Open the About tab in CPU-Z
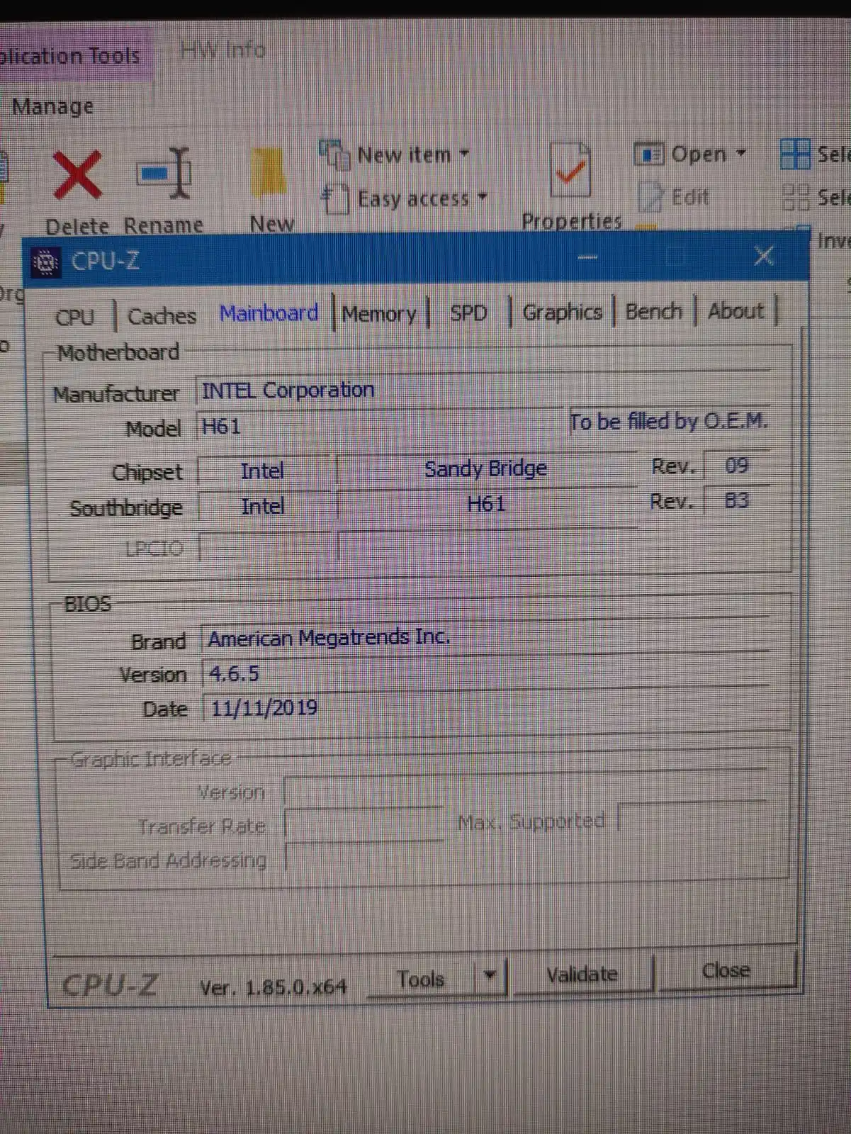Screen dimensions: 851x1134 point(736,310)
